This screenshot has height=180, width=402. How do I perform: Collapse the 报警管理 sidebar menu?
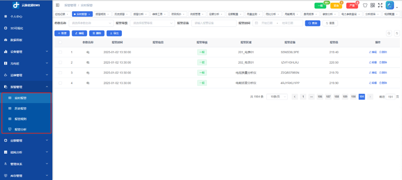[26, 87]
